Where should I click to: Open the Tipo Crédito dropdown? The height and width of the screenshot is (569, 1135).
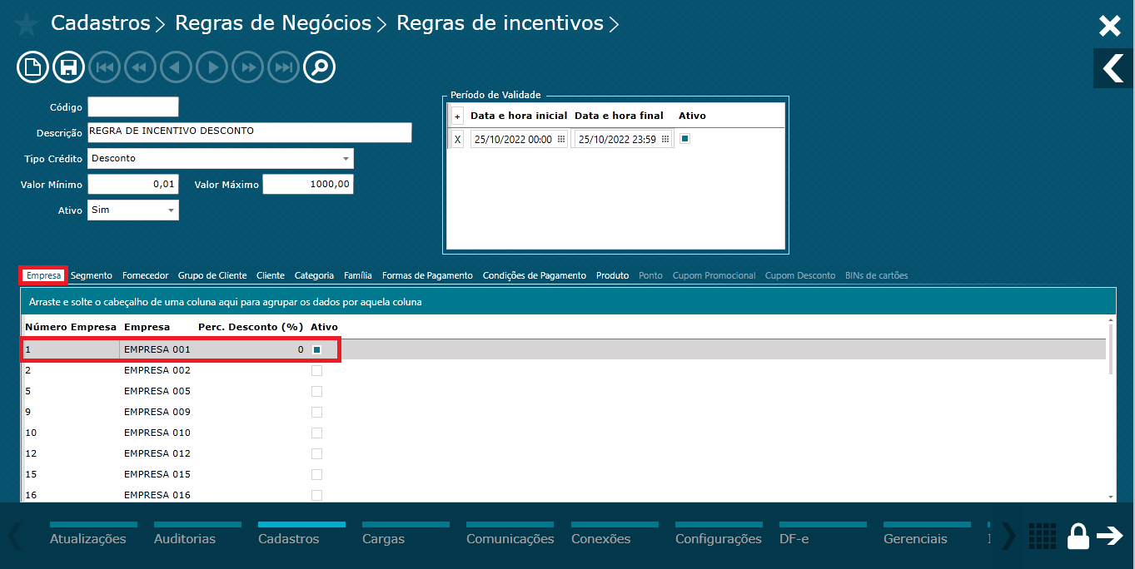[x=221, y=159]
